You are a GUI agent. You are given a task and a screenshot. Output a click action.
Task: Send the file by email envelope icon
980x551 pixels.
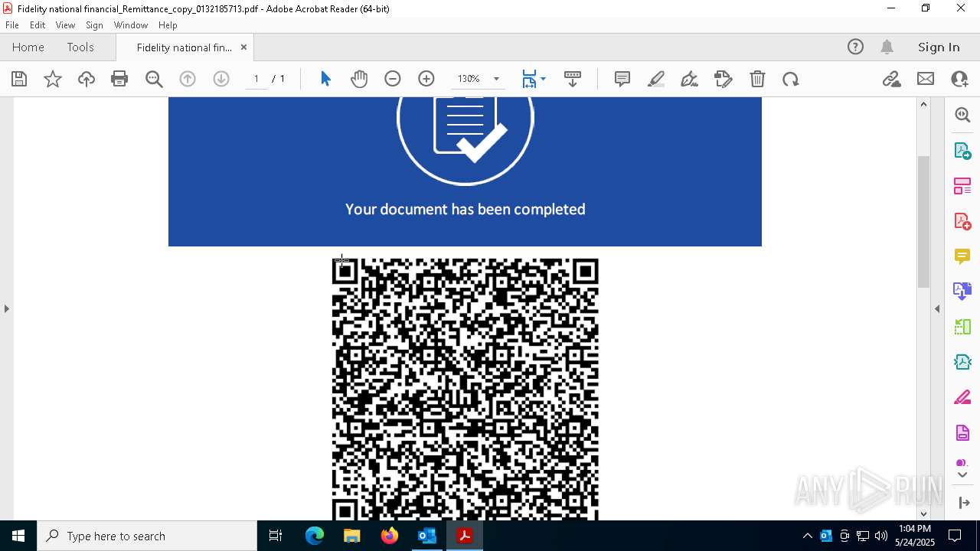926,79
